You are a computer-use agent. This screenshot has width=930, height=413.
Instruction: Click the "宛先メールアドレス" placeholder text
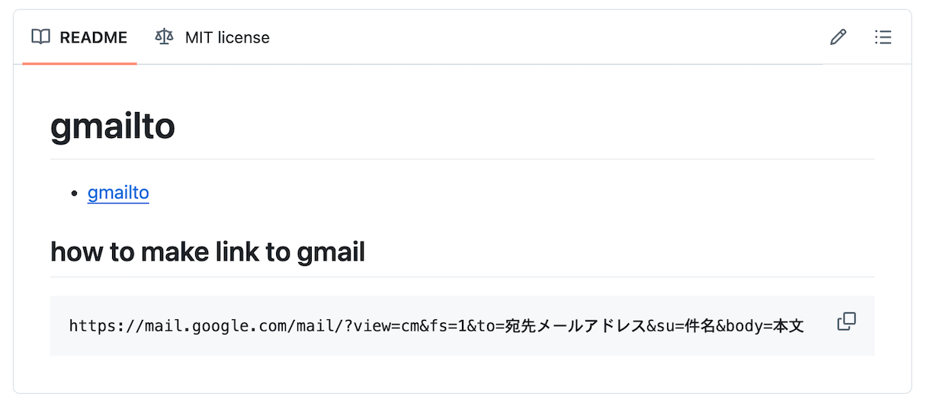pos(576,326)
